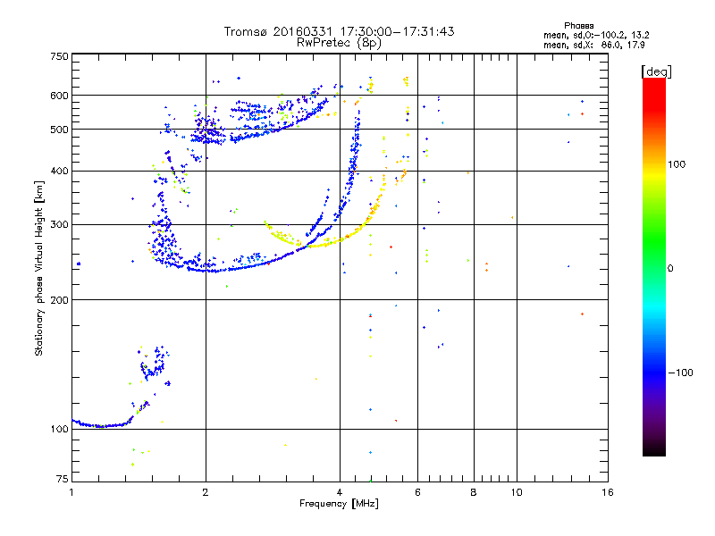Click the y-axis tick label '300'
Image resolution: width=715 pixels, height=536 pixels.
(x=59, y=224)
